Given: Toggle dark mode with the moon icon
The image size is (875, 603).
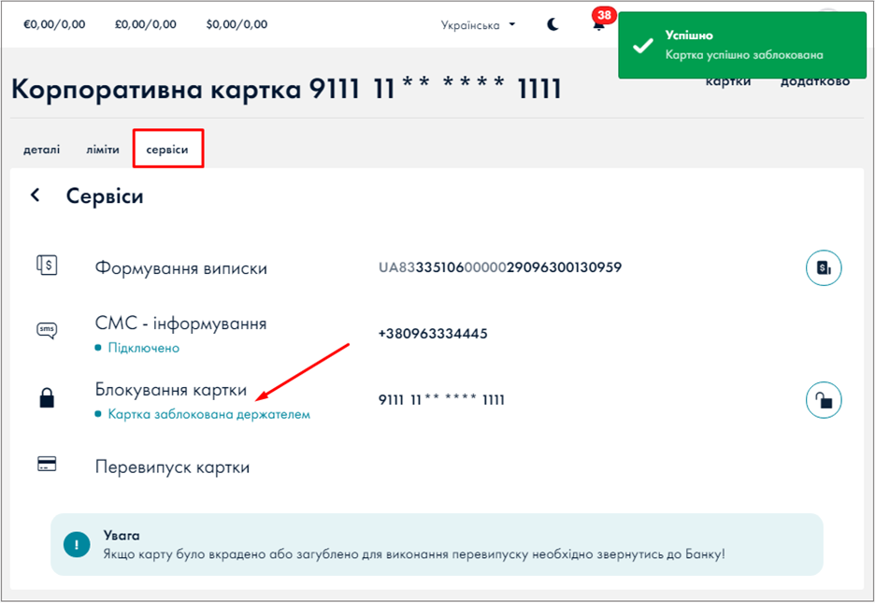Looking at the screenshot, I should [x=552, y=25].
